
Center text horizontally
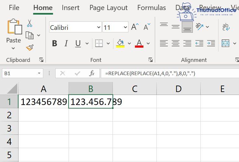[176, 43]
